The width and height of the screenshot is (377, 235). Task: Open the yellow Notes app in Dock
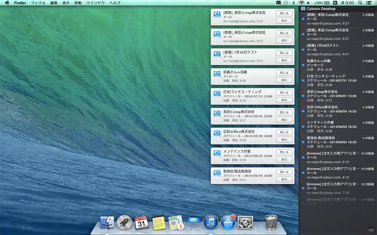(159, 222)
